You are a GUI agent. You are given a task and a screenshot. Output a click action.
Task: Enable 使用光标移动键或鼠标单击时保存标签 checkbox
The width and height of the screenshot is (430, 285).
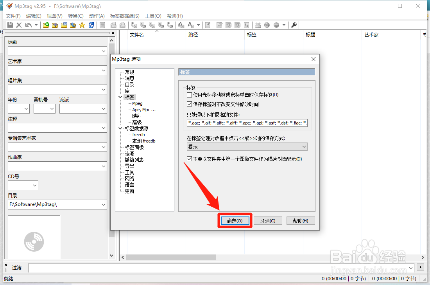coord(189,95)
